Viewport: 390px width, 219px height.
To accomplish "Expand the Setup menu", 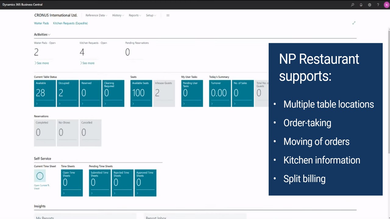I will coord(151,15).
